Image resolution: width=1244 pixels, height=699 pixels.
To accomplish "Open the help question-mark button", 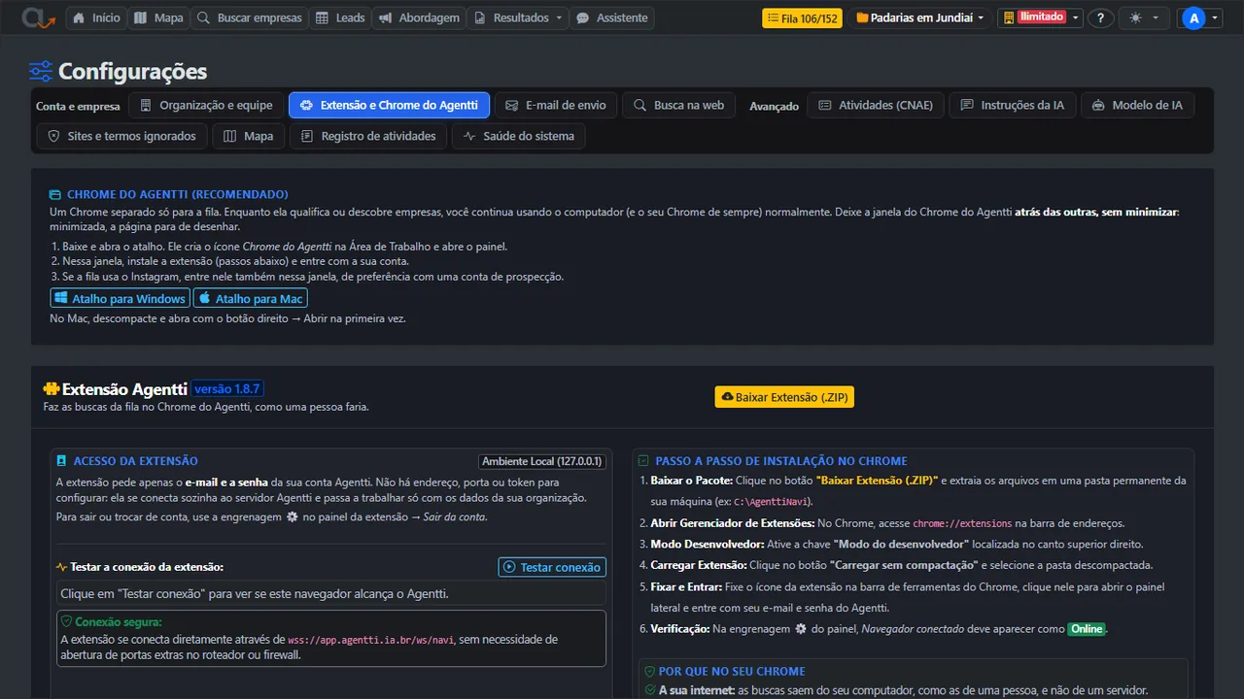I will [1100, 17].
